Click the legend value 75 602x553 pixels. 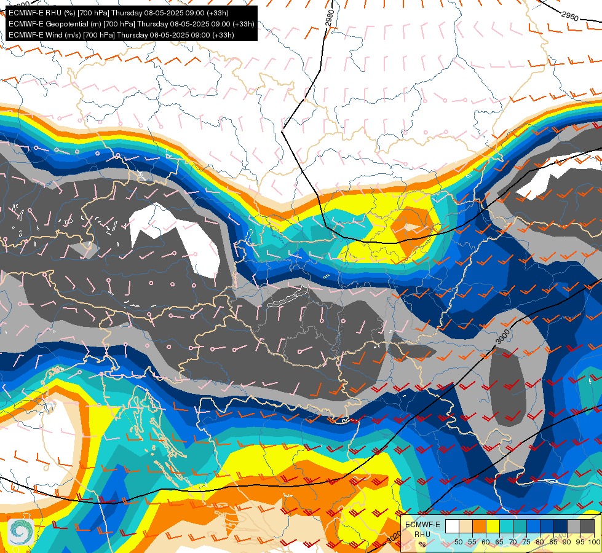pos(526,542)
